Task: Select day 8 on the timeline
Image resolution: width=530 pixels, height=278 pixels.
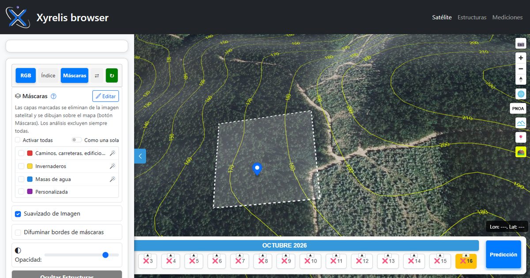Action: (x=262, y=261)
